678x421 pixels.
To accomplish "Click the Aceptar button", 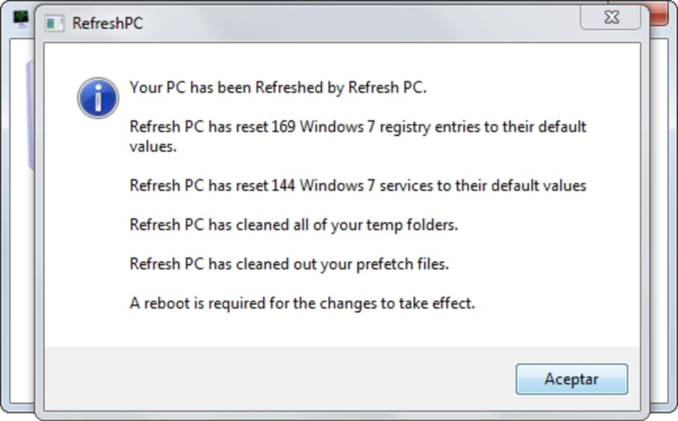I will (571, 379).
